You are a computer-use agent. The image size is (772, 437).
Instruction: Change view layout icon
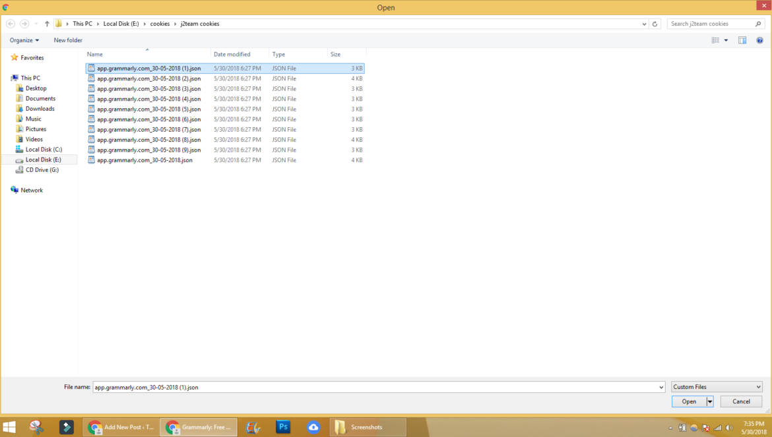coord(715,40)
